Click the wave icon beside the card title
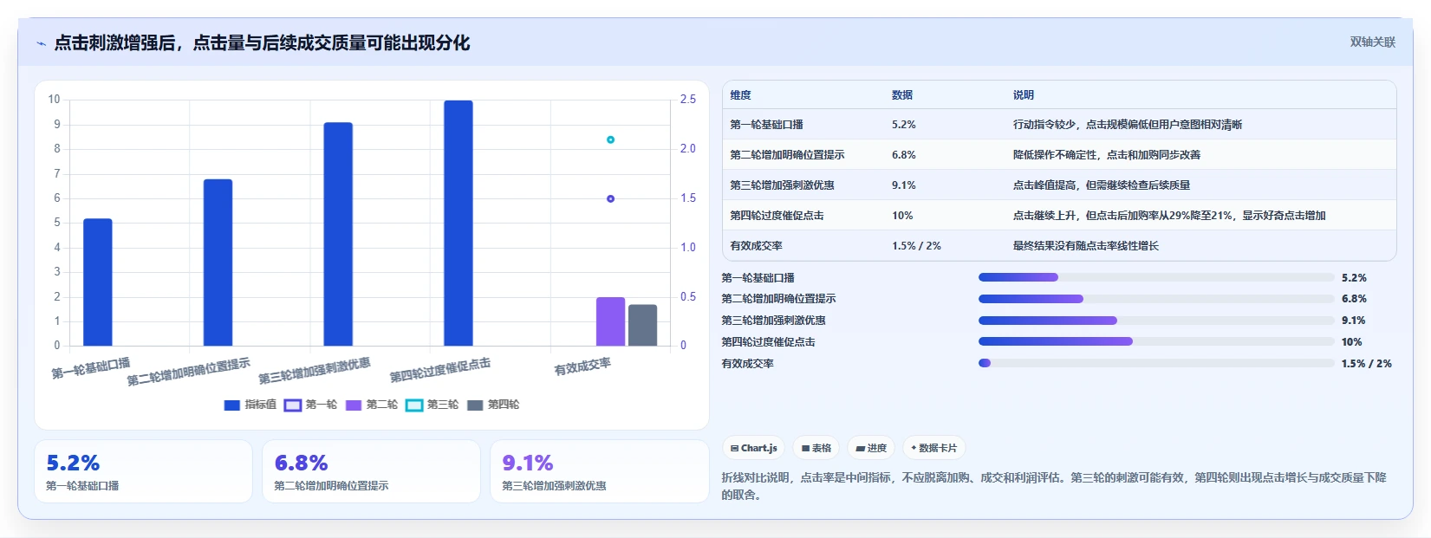Viewport: 1431px width, 538px height. click(x=41, y=43)
